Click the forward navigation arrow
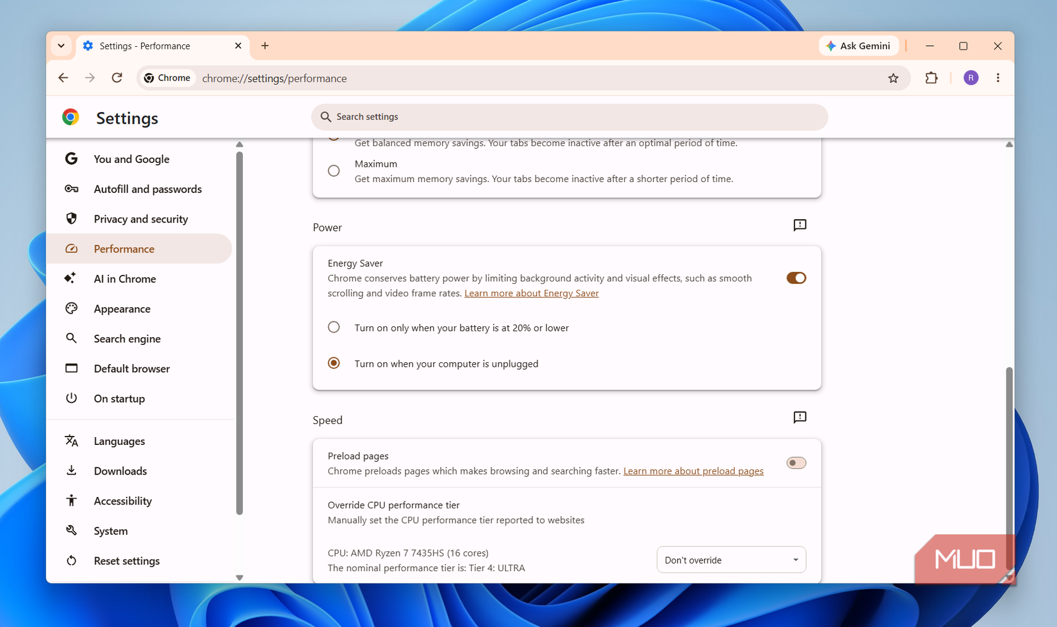 [x=90, y=78]
